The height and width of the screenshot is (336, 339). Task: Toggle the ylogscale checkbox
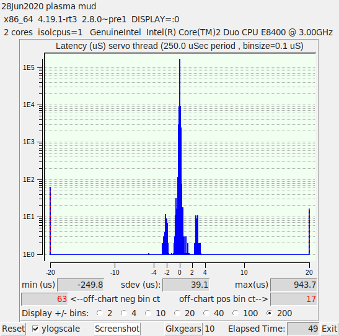point(35,329)
